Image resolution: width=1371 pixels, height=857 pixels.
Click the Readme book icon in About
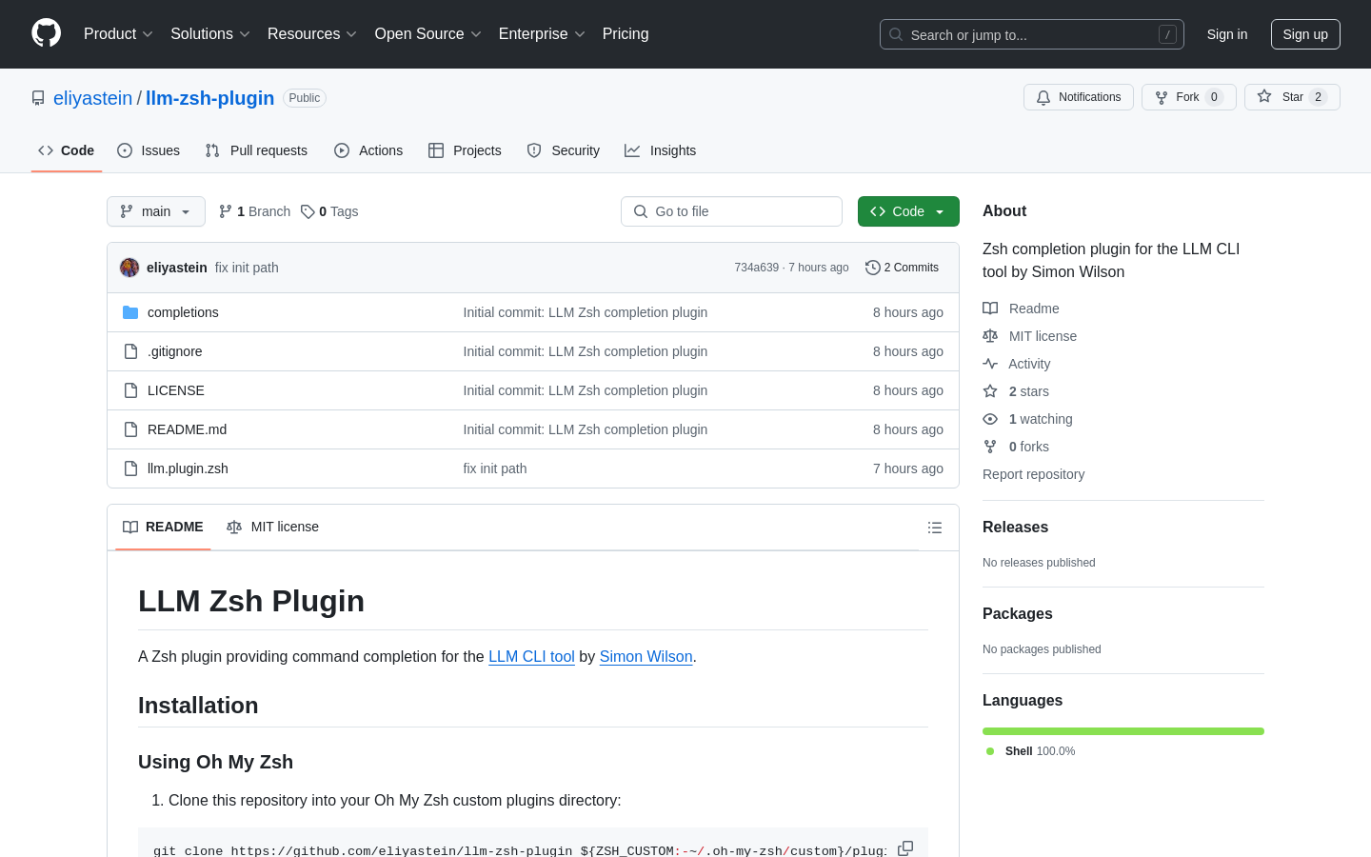tap(990, 309)
